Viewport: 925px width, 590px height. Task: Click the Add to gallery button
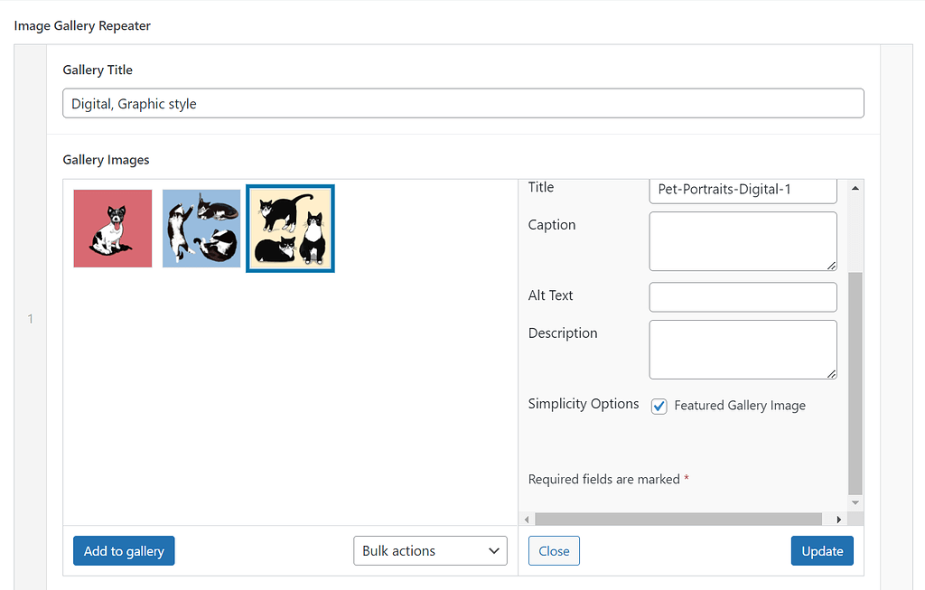124,550
